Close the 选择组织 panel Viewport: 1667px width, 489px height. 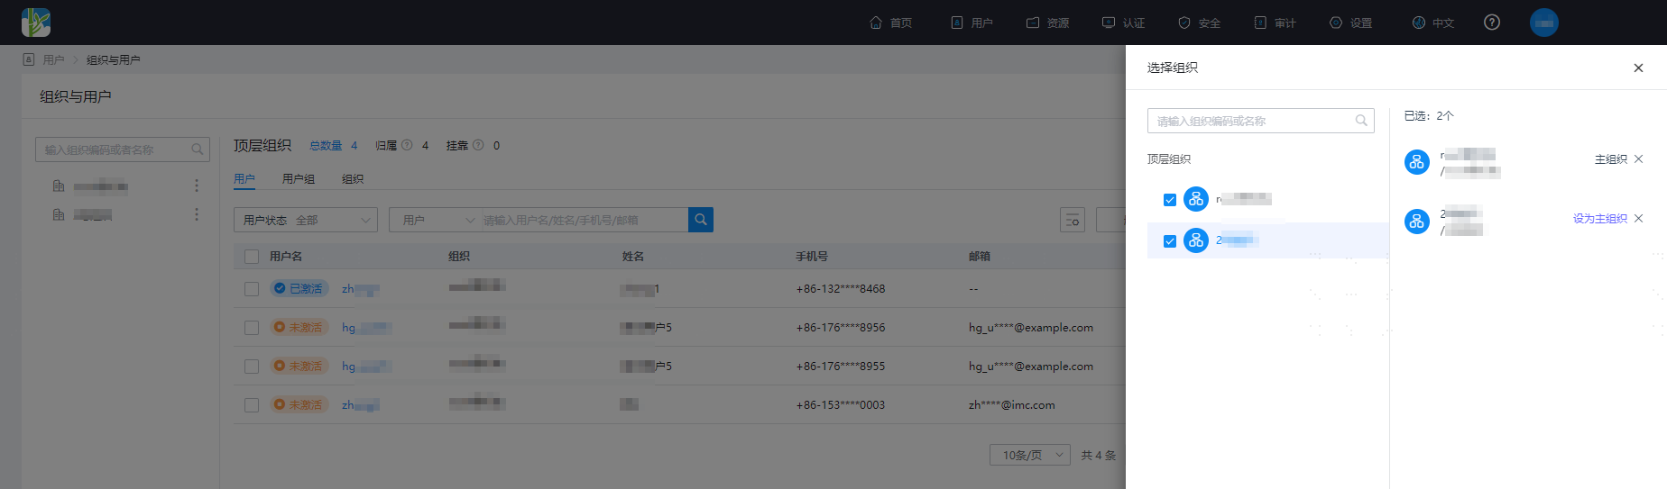coord(1638,68)
